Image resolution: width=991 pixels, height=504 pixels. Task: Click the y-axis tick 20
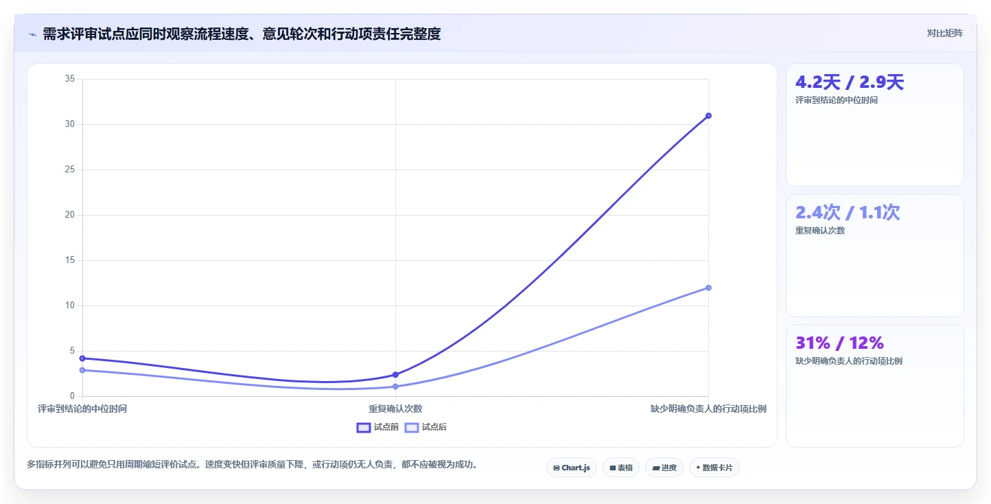(69, 215)
